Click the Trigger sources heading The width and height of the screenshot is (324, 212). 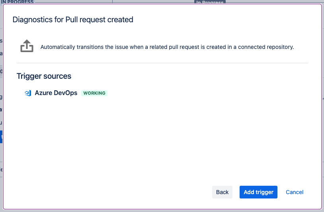(x=44, y=76)
